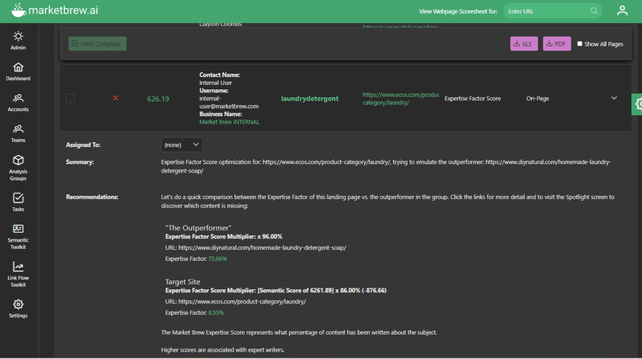Open the Admin section icon
The width and height of the screenshot is (642, 359).
(18, 37)
